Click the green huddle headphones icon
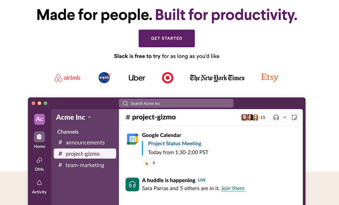 coord(132,184)
